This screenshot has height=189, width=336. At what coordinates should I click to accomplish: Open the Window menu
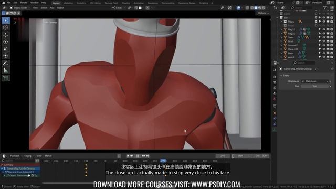click(x=34, y=3)
